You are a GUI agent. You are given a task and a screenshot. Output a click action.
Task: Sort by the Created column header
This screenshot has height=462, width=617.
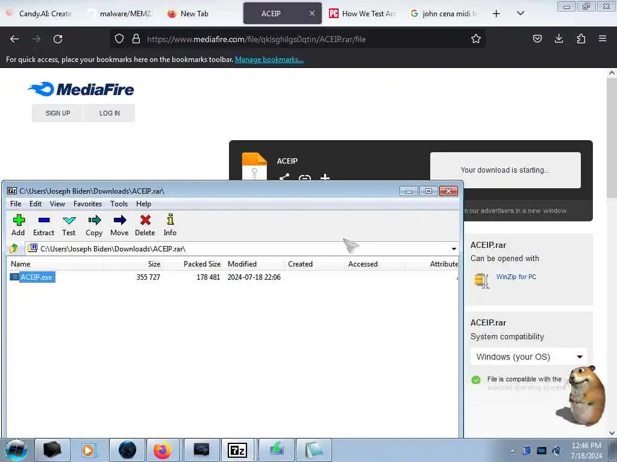pyautogui.click(x=315, y=264)
